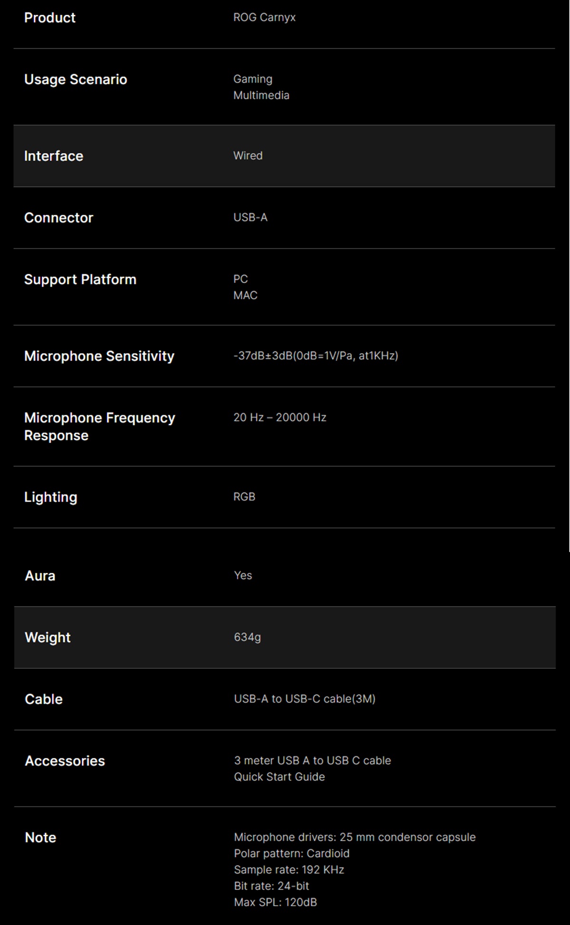Image resolution: width=570 pixels, height=925 pixels.
Task: Click 'USB-A to USB-C cable(3M)' value
Action: click(304, 699)
